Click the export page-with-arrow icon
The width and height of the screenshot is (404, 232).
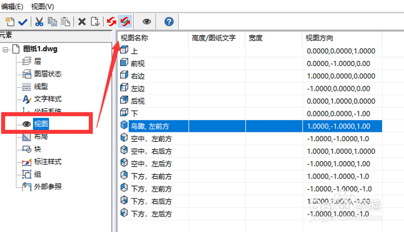(95, 22)
